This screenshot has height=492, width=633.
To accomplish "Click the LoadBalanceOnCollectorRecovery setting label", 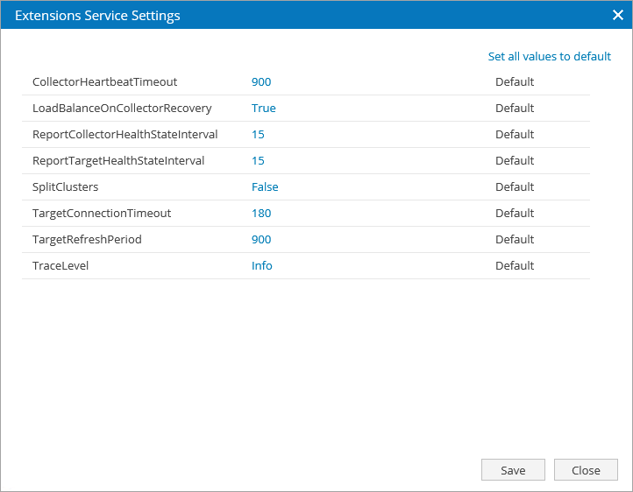I will 122,109.
